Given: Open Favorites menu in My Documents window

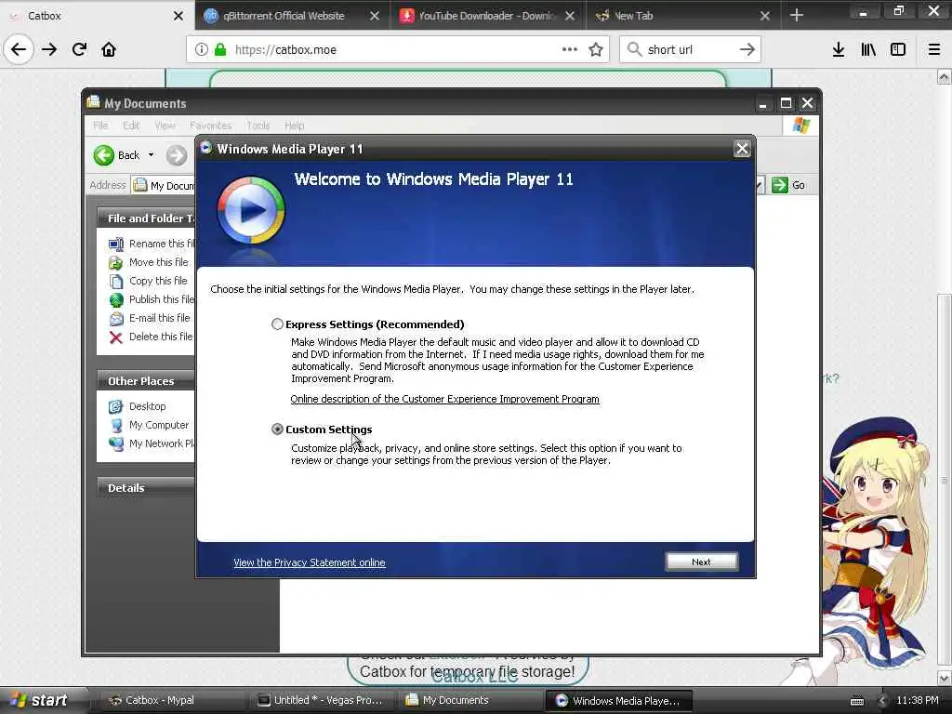Looking at the screenshot, I should (210, 126).
